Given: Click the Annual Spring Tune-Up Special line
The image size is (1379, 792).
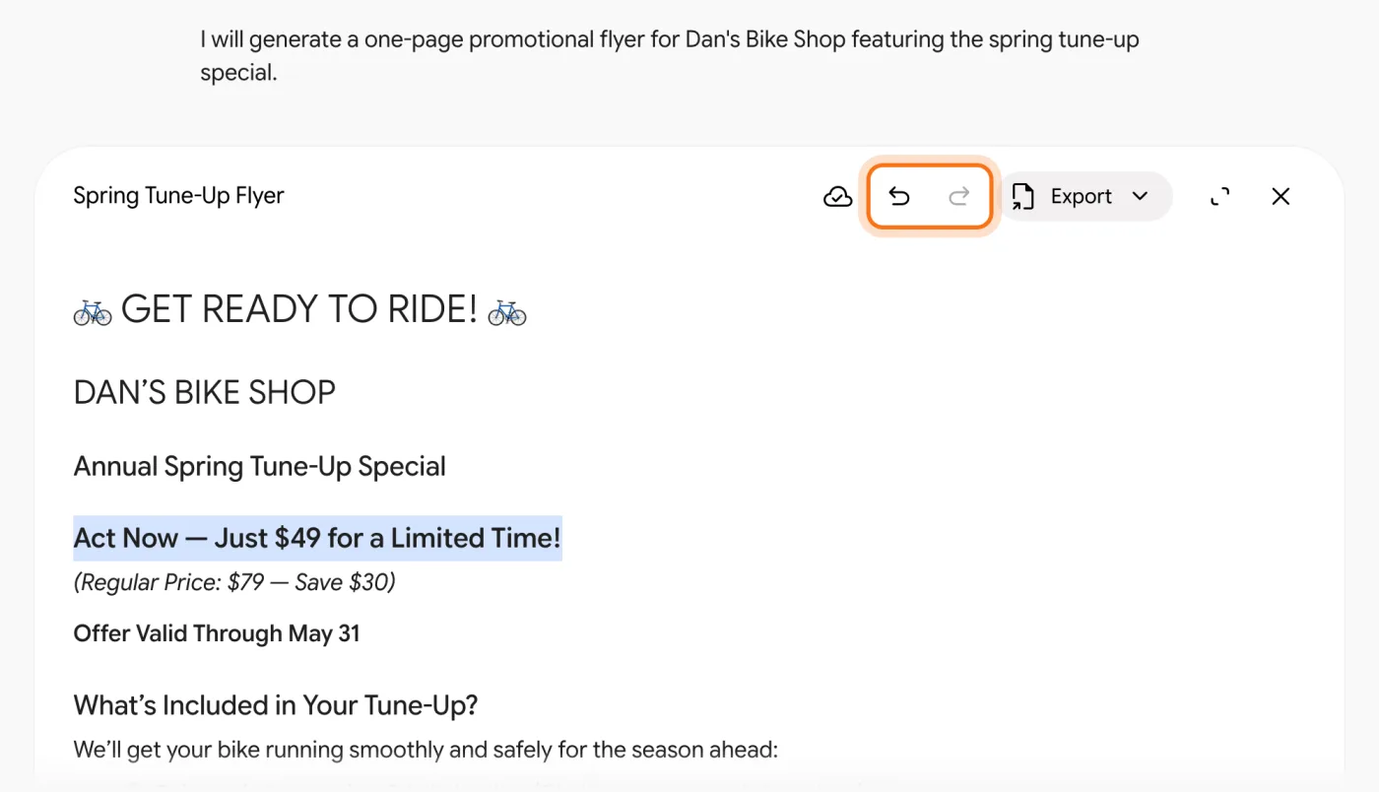Looking at the screenshot, I should pyautogui.click(x=259, y=466).
